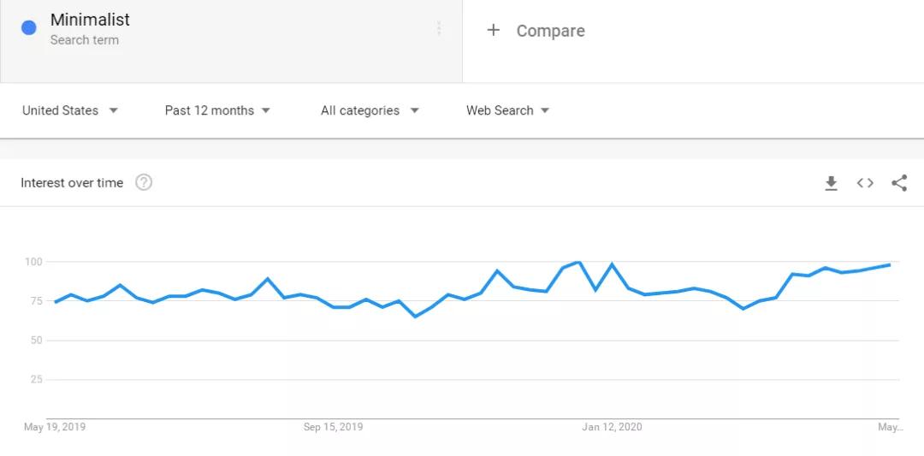The height and width of the screenshot is (456, 924).
Task: Expand the United States region dropdown
Action: tap(69, 110)
